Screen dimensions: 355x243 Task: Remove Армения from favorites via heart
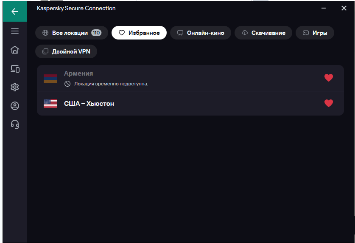329,78
